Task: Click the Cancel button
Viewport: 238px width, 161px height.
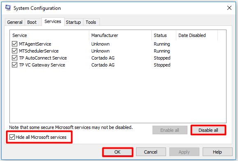Action: 151,152
